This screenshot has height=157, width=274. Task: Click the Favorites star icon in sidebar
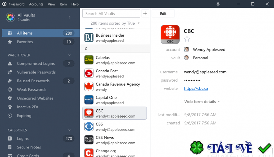10,42
